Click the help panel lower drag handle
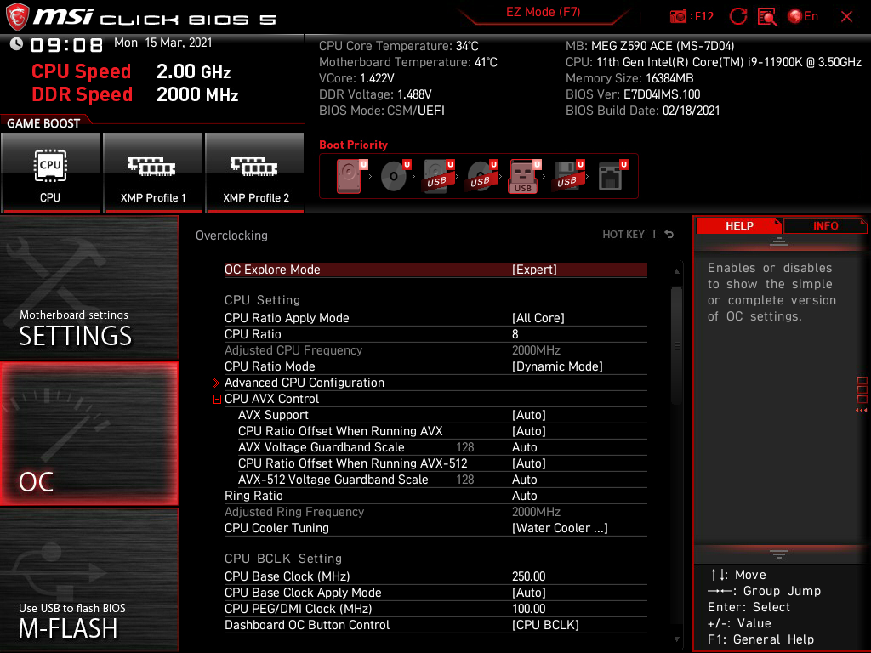Viewport: 871px width, 653px height. 779,554
